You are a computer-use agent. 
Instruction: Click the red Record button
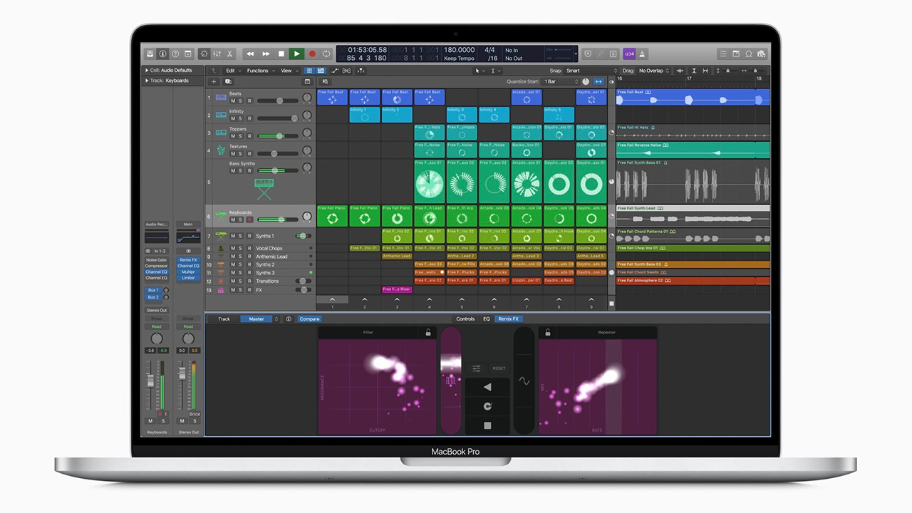[312, 53]
